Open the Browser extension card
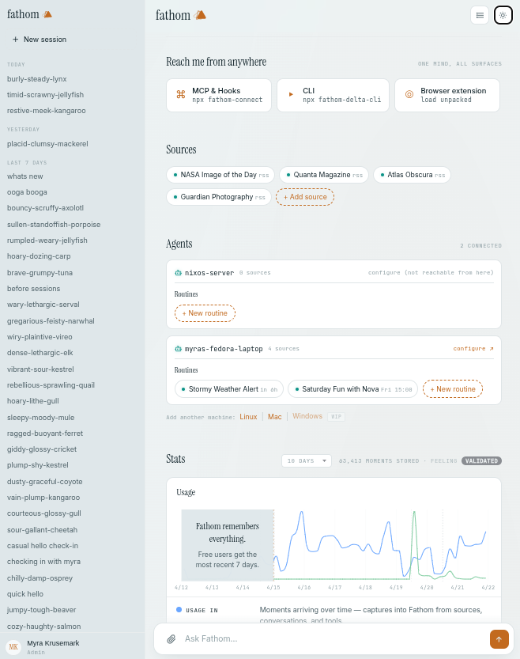The height and width of the screenshot is (659, 520). 447,96
